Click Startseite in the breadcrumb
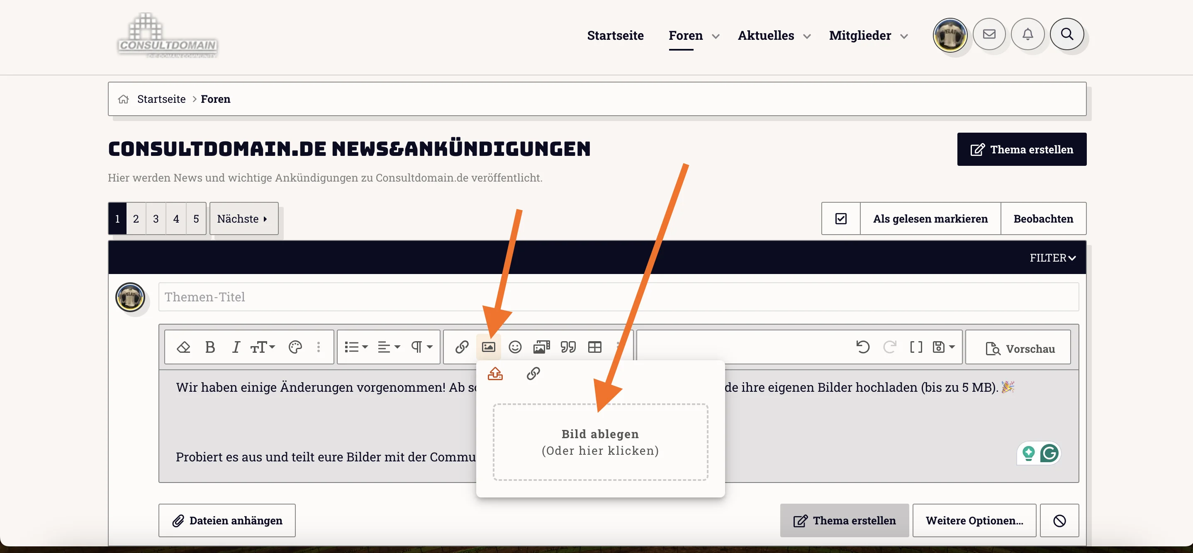Viewport: 1193px width, 553px height. (x=161, y=99)
